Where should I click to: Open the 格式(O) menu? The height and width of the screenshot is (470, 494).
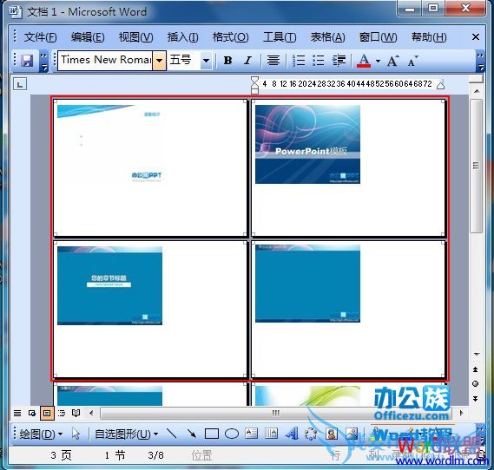click(230, 37)
